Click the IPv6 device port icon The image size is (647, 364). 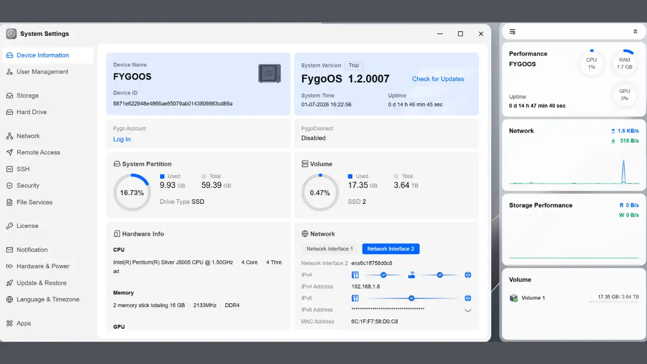[355, 298]
